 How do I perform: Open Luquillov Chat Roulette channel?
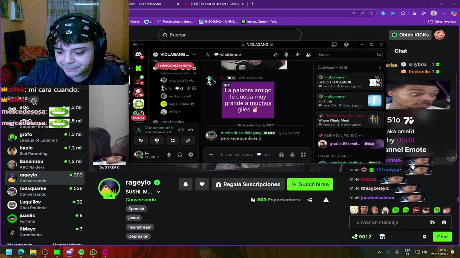pos(45,205)
